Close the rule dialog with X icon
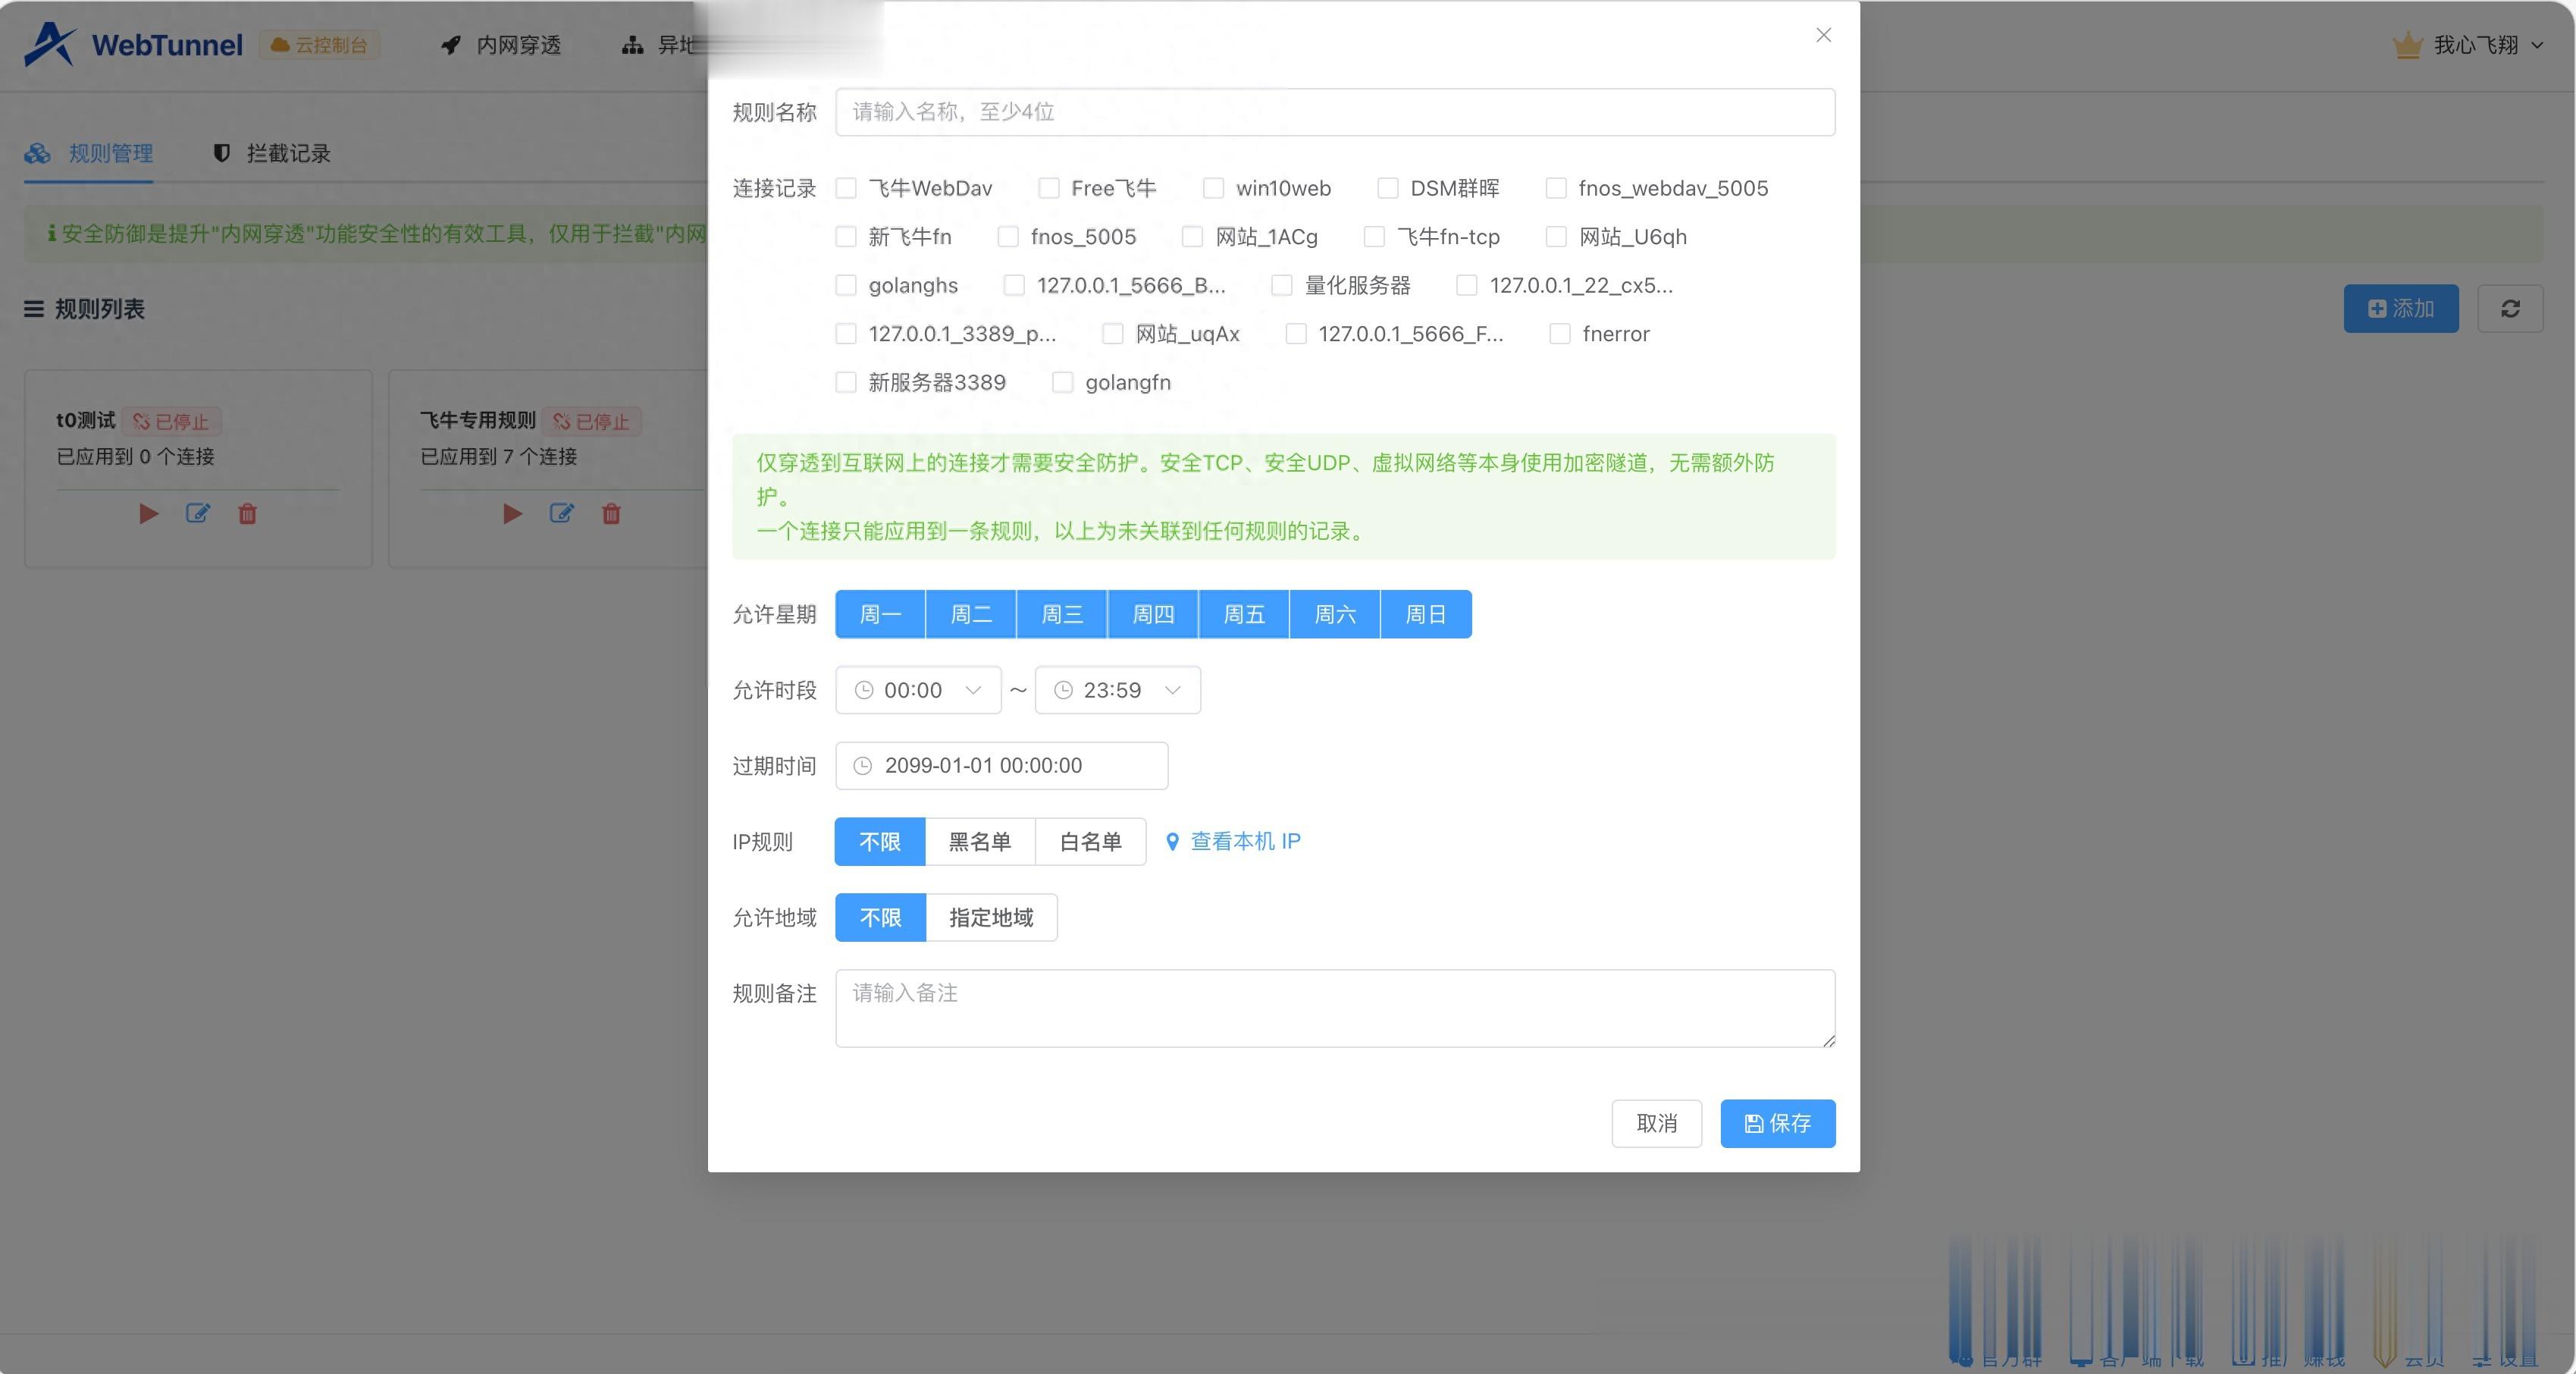The image size is (2576, 1374). (x=1823, y=36)
